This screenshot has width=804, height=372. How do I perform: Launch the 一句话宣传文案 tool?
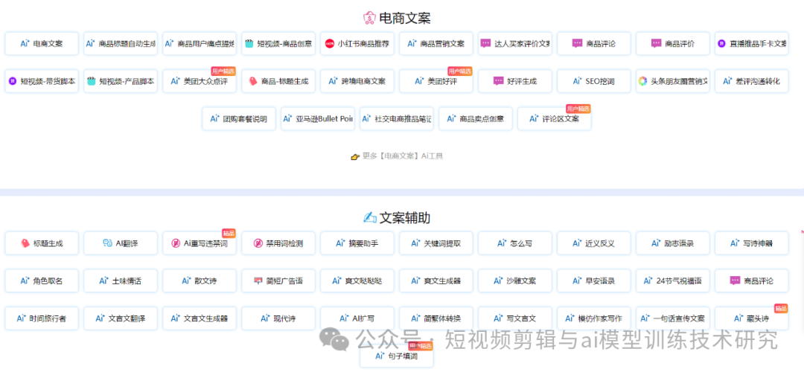[x=673, y=318]
